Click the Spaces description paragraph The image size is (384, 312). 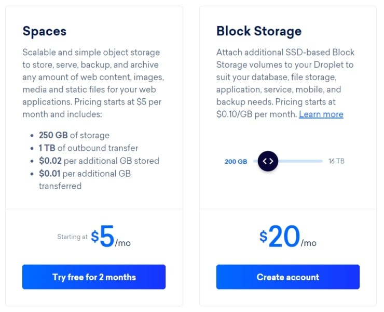(93, 83)
